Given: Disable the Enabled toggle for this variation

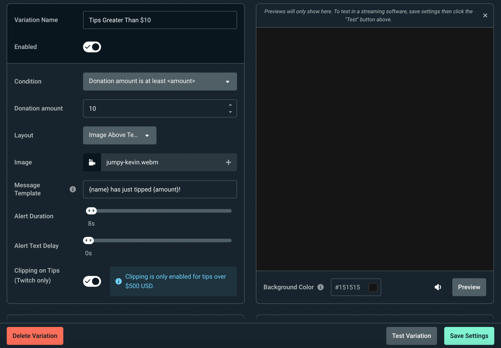Looking at the screenshot, I should tap(92, 47).
